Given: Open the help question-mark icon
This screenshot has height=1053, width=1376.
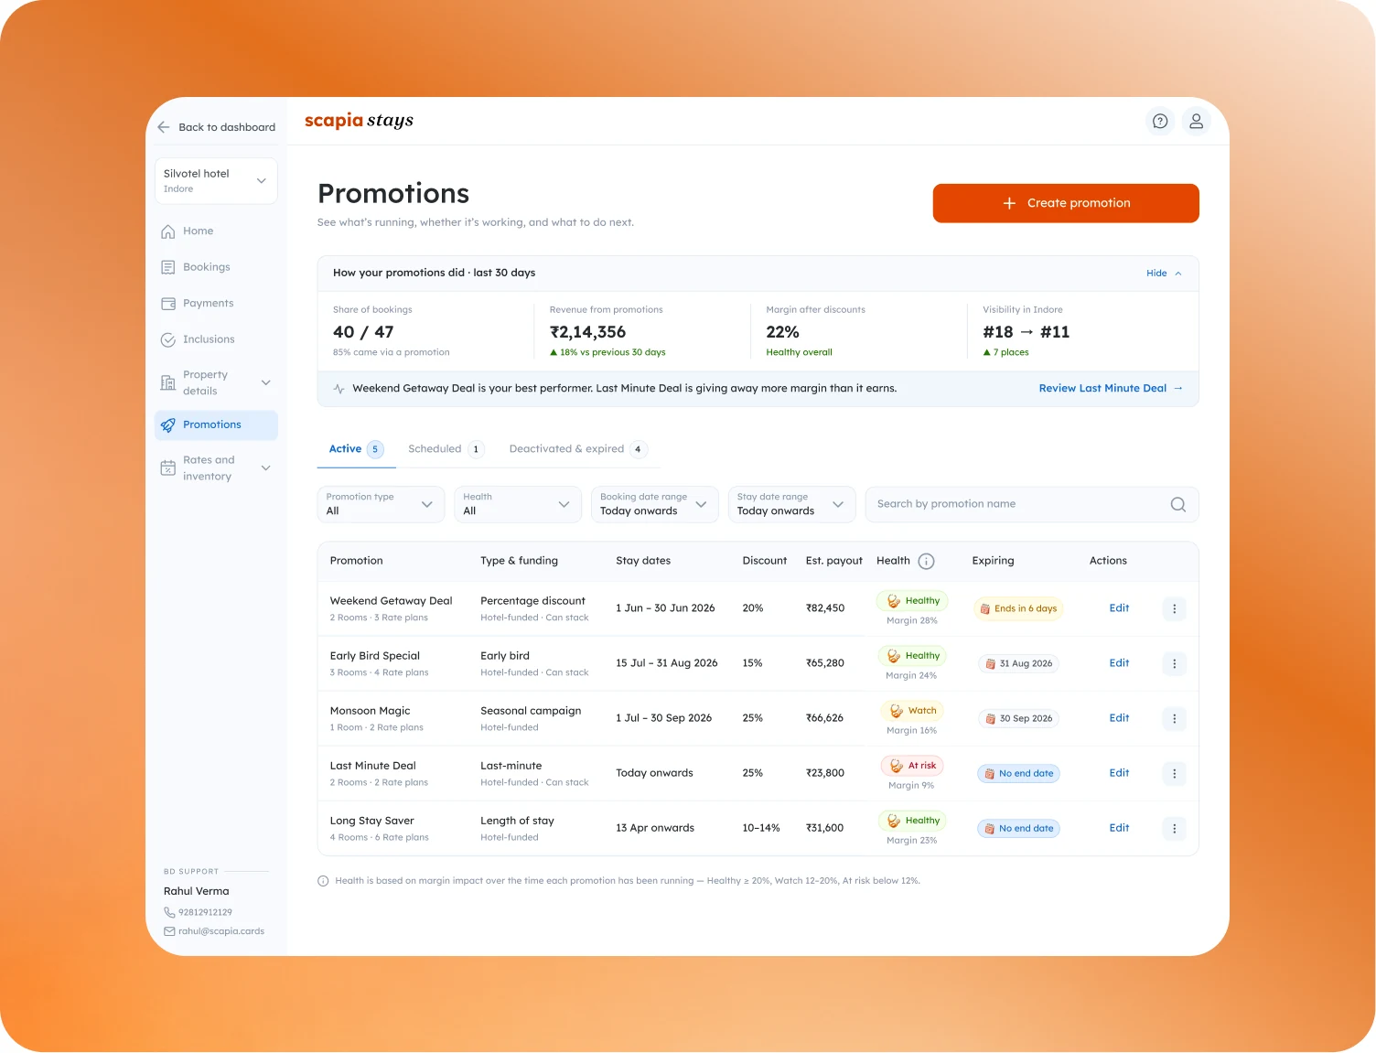Looking at the screenshot, I should 1160,121.
